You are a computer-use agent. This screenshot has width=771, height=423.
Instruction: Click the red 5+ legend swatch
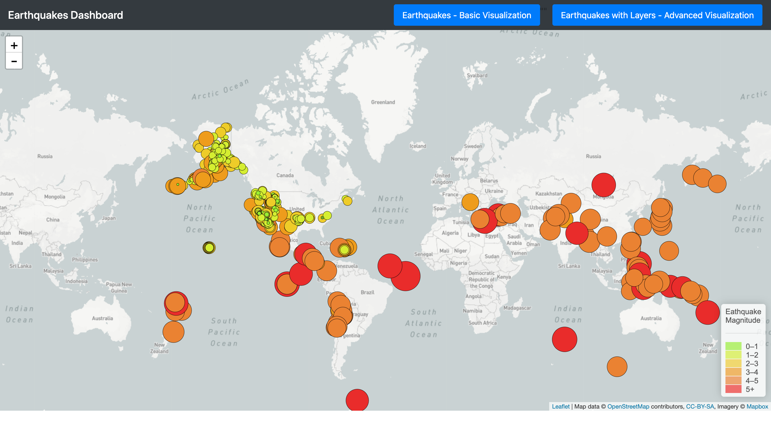coord(733,389)
